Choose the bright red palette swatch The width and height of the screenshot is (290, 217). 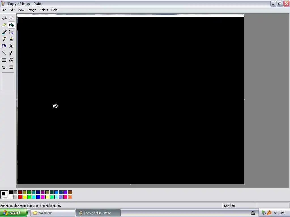click(x=20, y=197)
